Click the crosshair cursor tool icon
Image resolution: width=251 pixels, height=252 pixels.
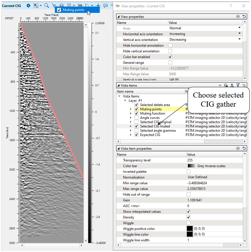tap(98, 5)
